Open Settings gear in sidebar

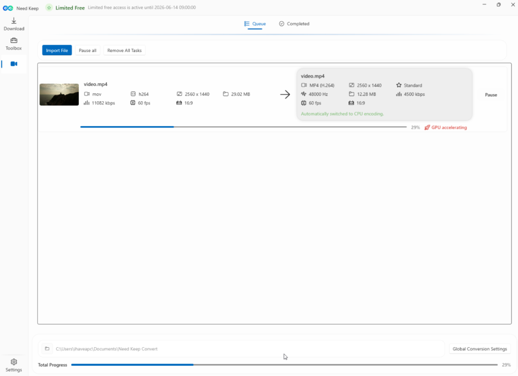14,365
